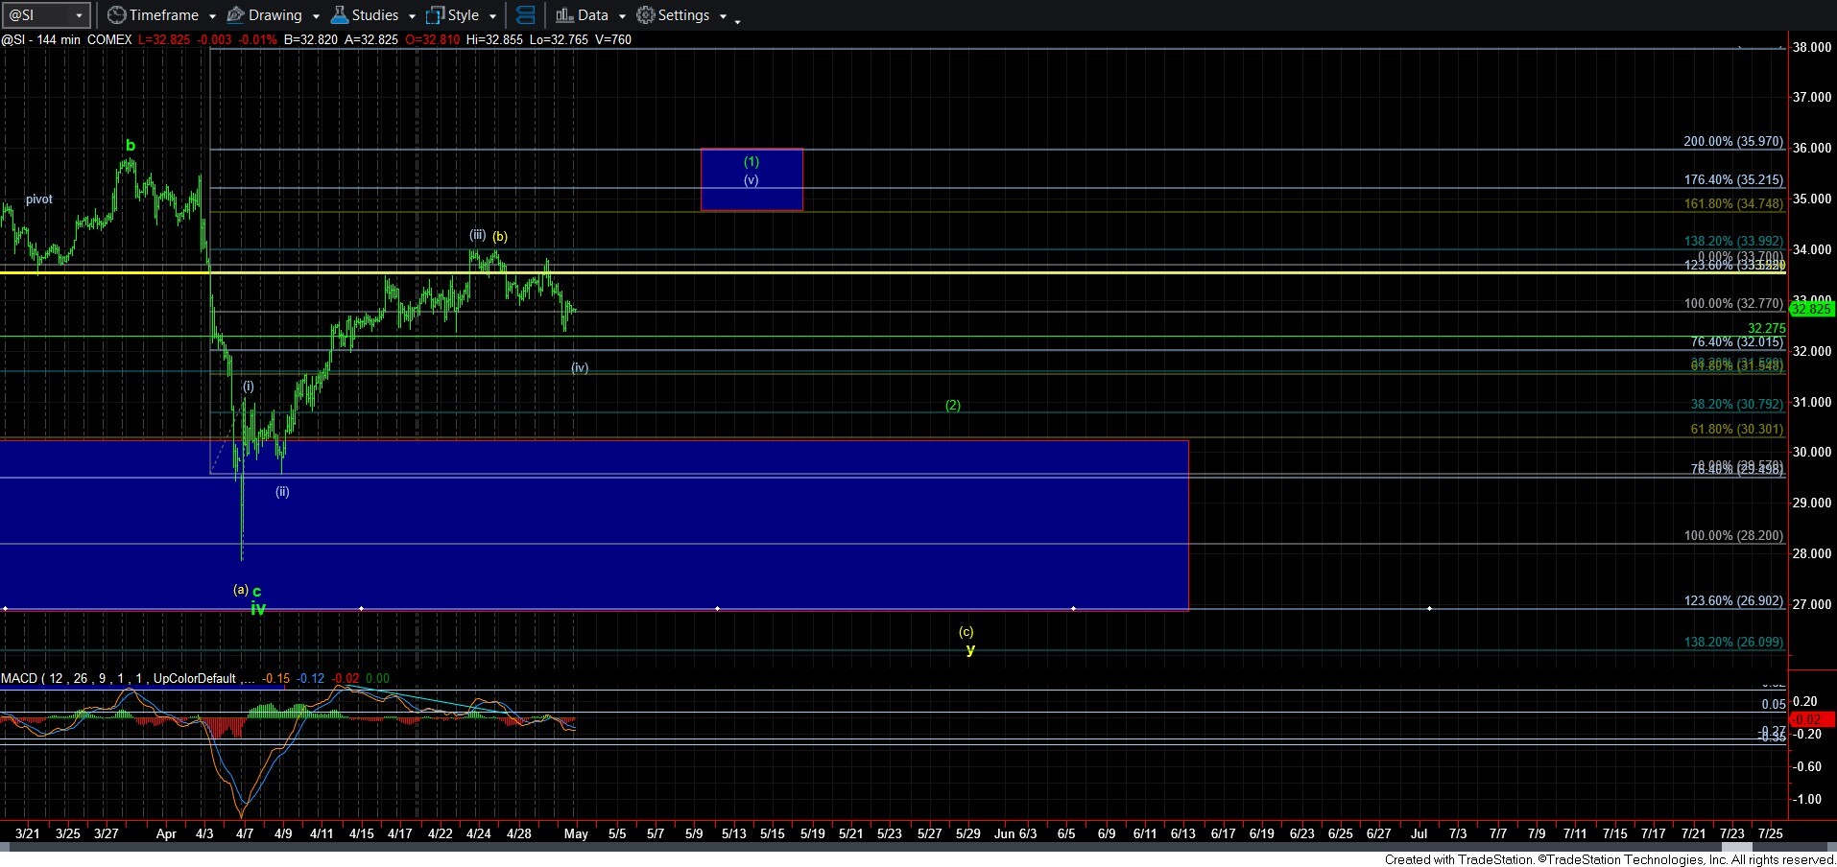Select the green 'b' wave label
This screenshot has height=867, width=1837.
[131, 146]
